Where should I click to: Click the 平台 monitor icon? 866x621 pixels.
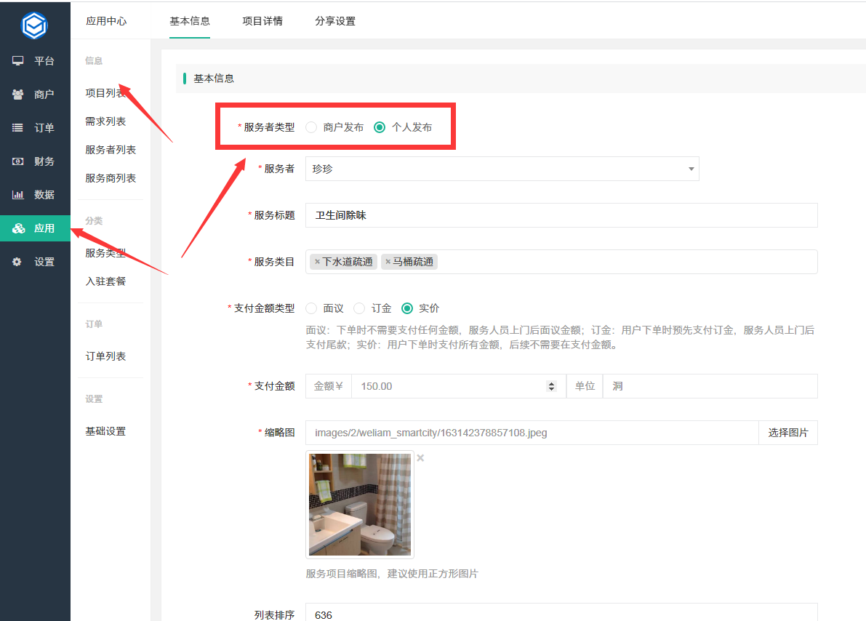[x=17, y=61]
